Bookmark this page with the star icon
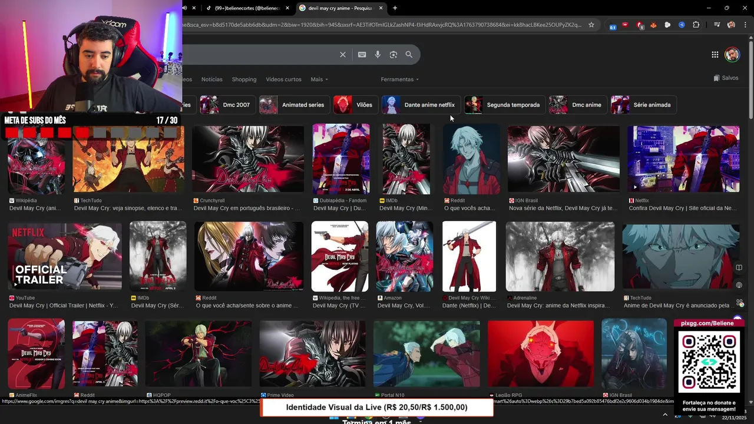Image resolution: width=754 pixels, height=424 pixels. pyautogui.click(x=591, y=25)
